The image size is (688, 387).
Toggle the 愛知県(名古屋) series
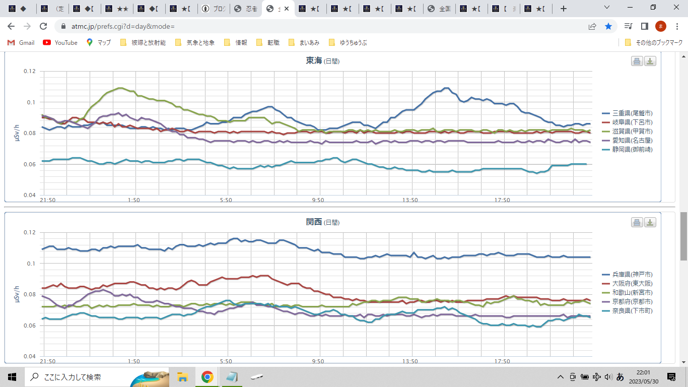[627, 141]
